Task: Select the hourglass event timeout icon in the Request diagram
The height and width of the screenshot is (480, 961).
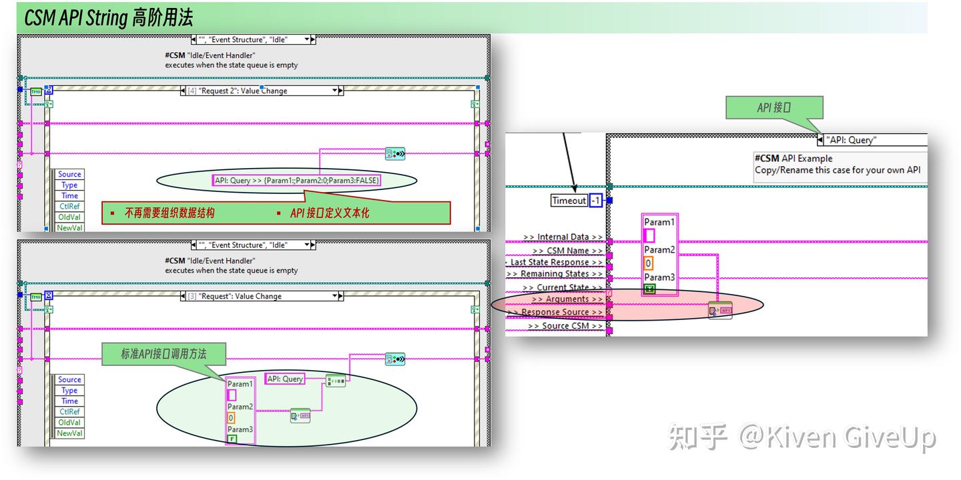Action: tap(49, 297)
